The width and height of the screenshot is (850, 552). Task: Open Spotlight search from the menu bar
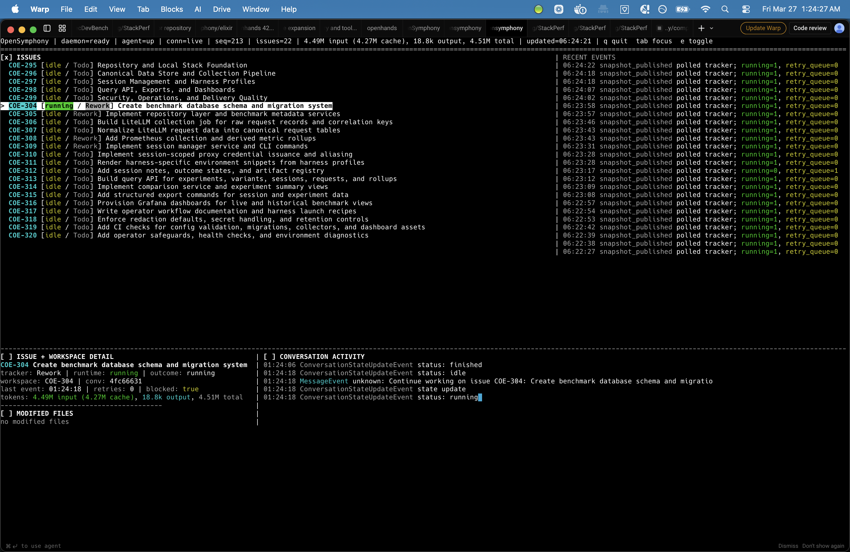pos(725,9)
